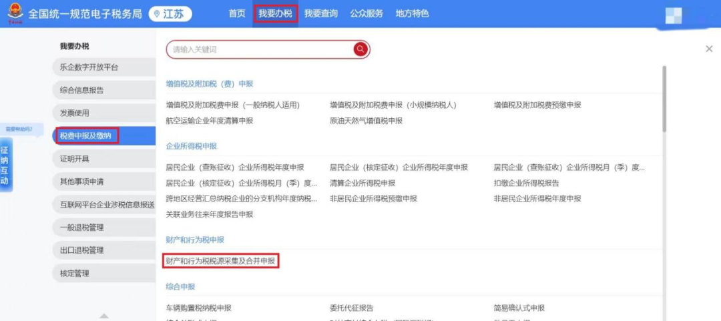Open the 我要办税 top menu
The height and width of the screenshot is (321, 721).
[x=275, y=13]
